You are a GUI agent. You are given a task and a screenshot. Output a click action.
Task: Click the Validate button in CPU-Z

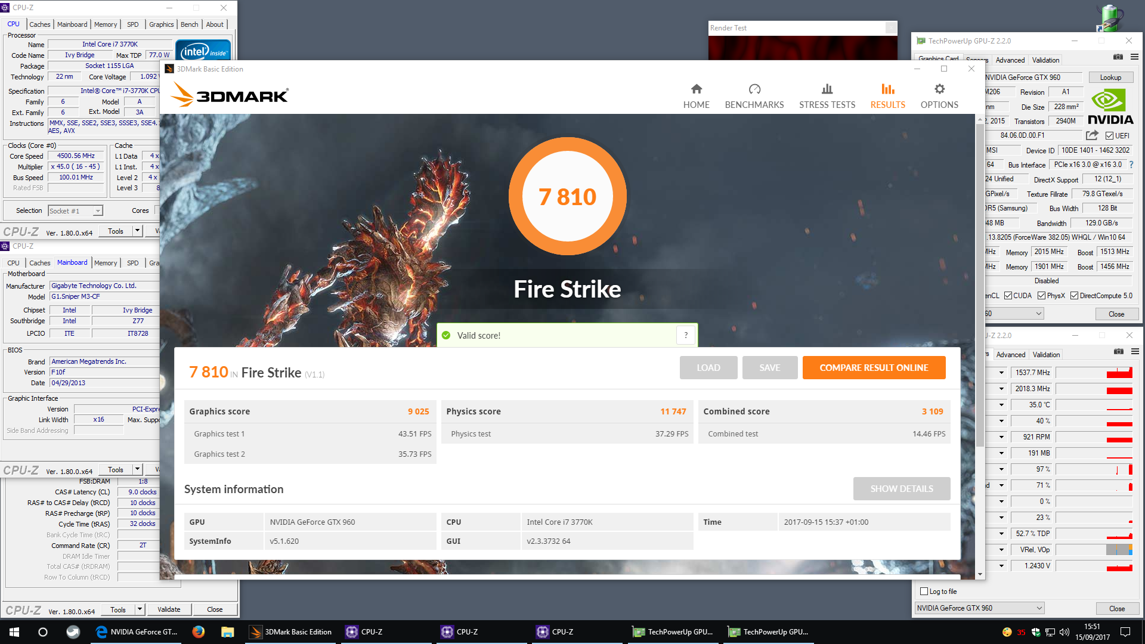point(169,609)
